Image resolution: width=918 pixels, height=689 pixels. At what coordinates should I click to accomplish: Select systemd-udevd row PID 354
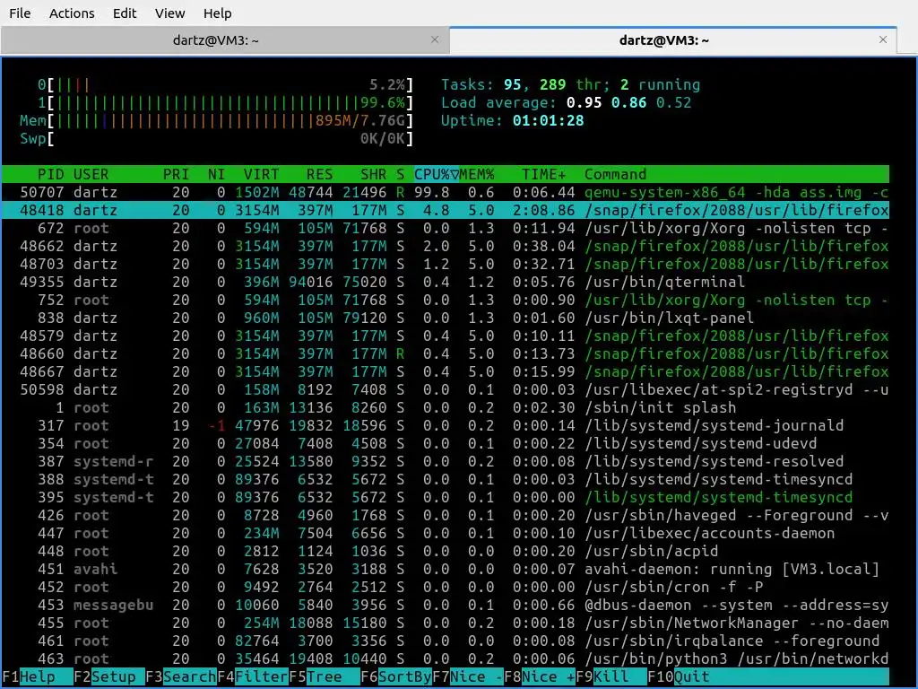446,443
